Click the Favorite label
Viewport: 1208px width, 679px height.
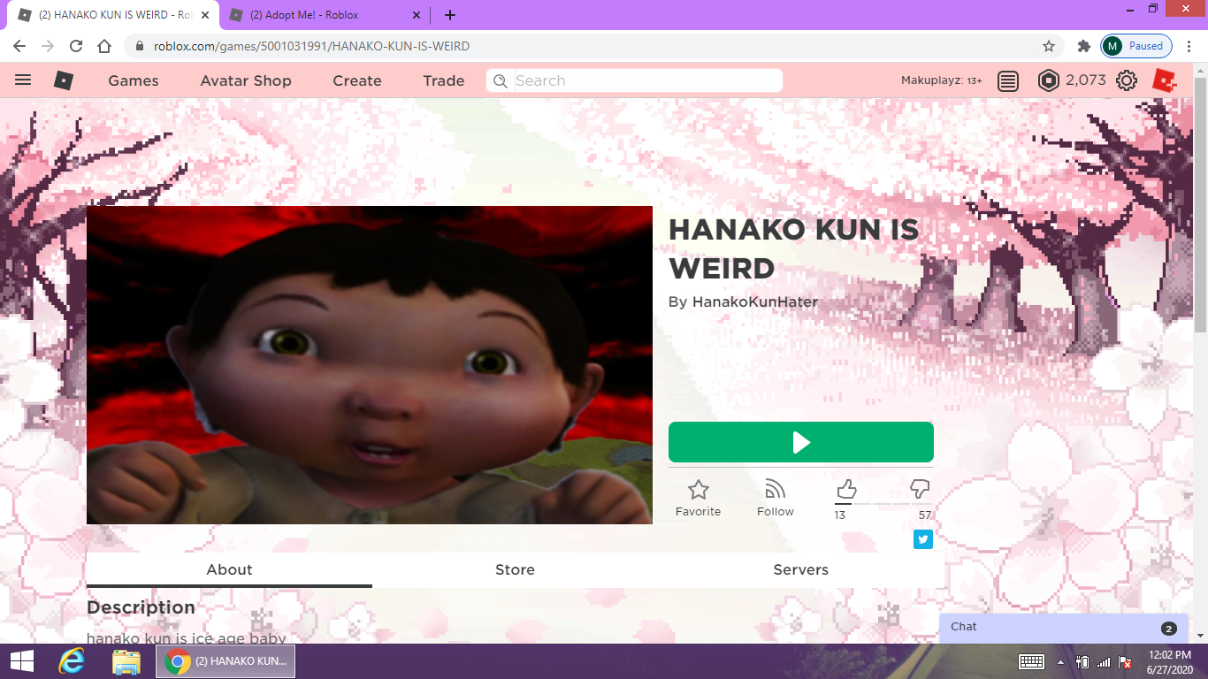click(x=698, y=512)
